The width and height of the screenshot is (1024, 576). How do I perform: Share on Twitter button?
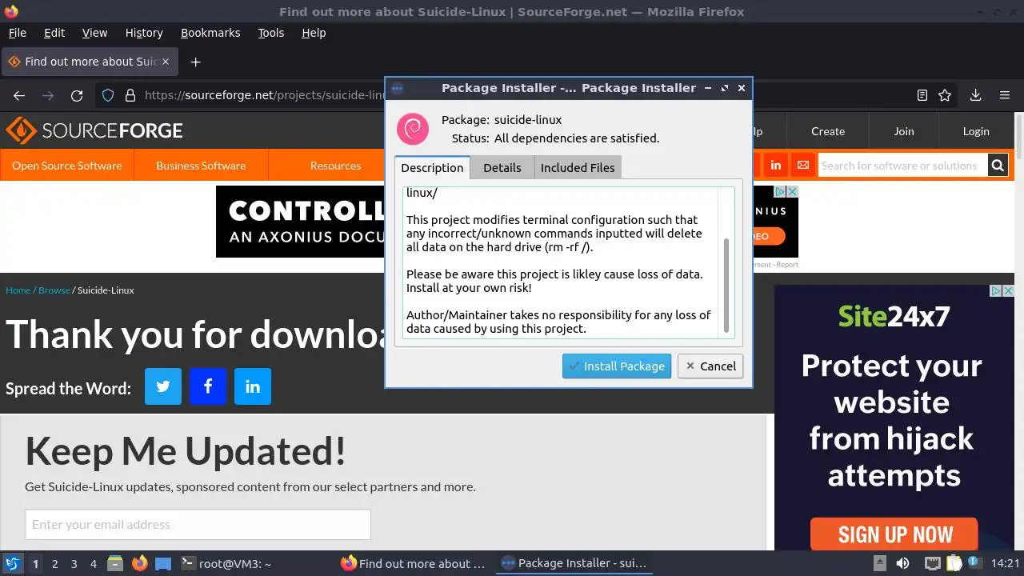(163, 386)
